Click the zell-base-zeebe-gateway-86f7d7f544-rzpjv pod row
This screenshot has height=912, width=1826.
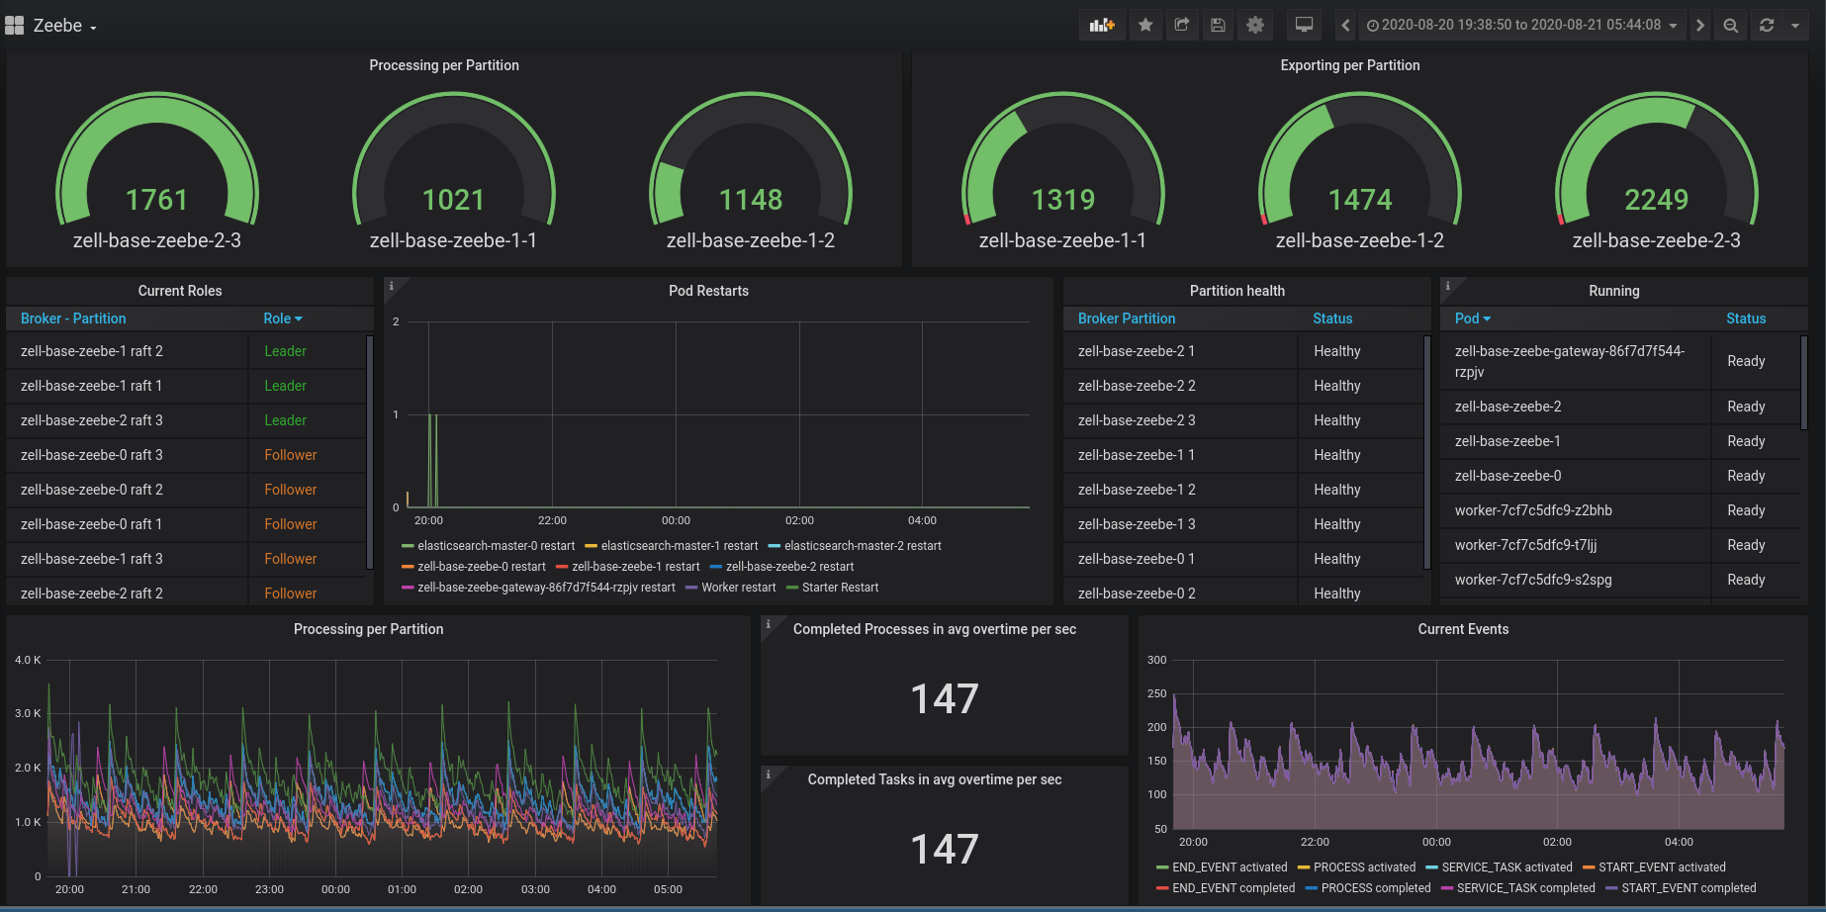coord(1619,361)
